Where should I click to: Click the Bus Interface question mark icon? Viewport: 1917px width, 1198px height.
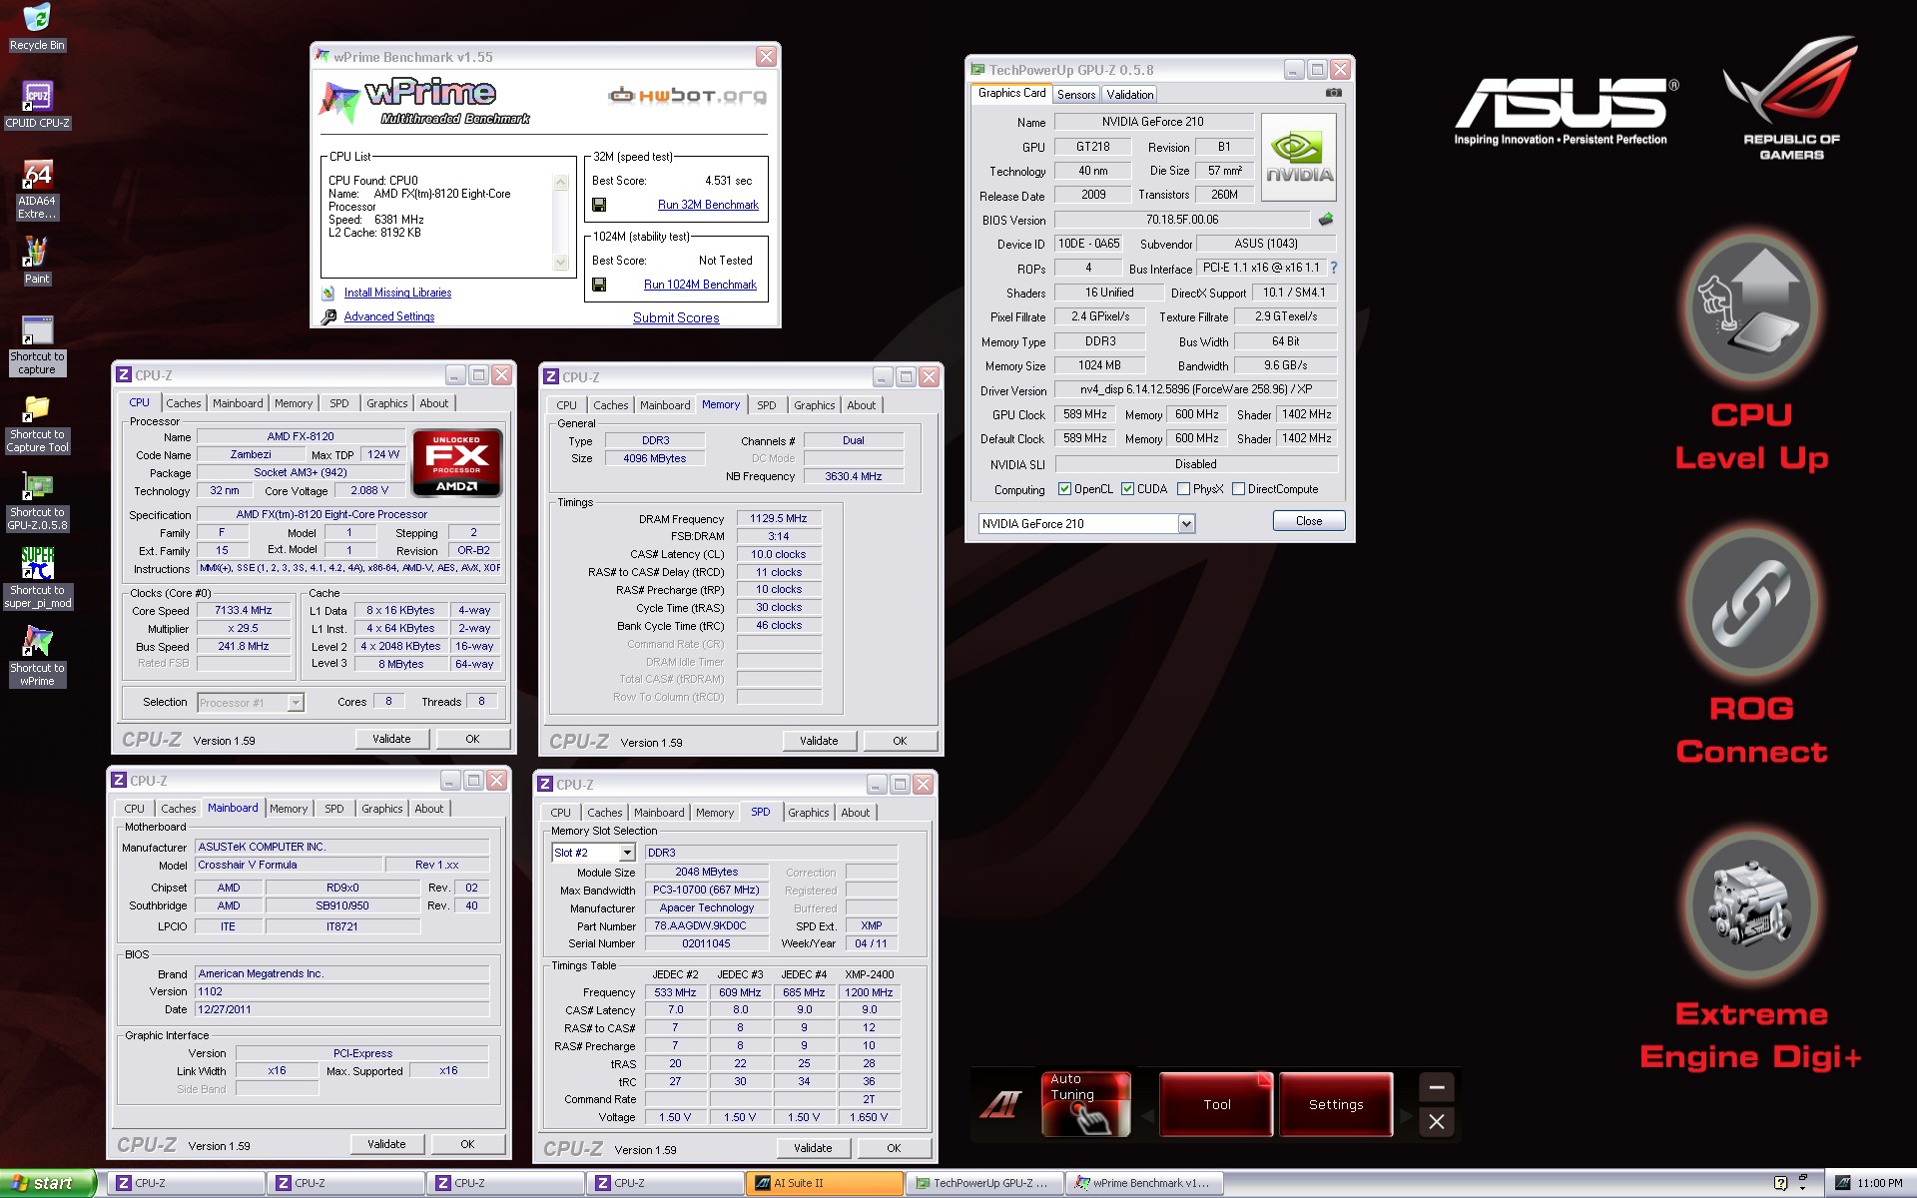(1333, 268)
